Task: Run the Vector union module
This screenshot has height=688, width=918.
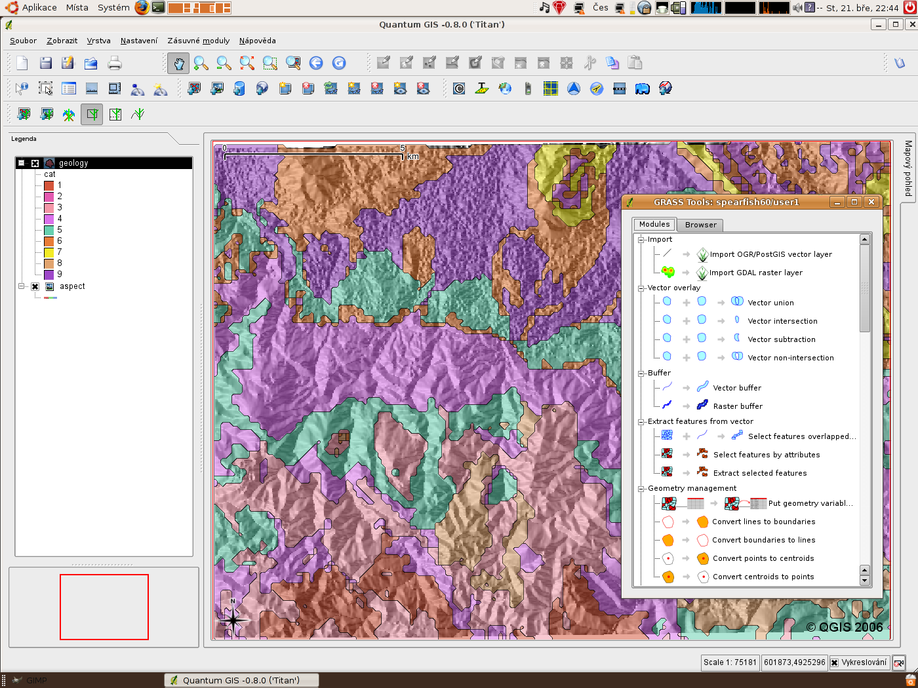Action: point(770,303)
